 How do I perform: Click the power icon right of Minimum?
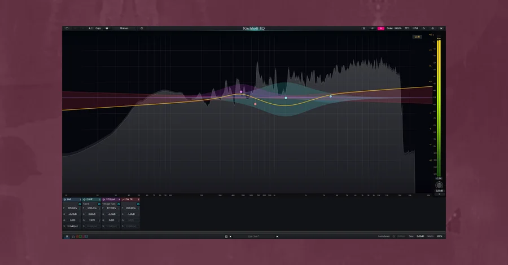[x=142, y=28]
